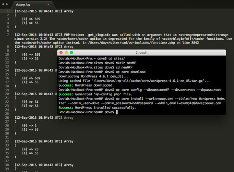This screenshot has height=172, width=234.
Task: Close the debug.log tab
Action: click(48, 5)
